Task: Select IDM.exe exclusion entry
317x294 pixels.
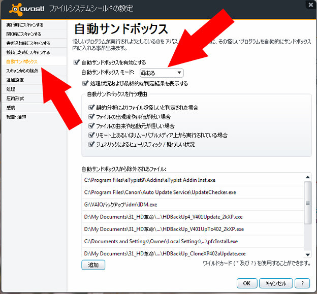Action: pyautogui.click(x=193, y=205)
